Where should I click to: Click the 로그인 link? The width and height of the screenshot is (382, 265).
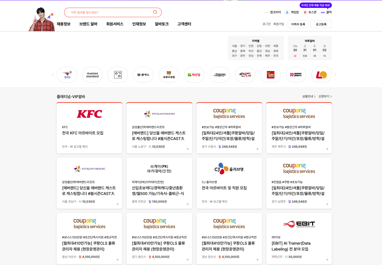267,24
